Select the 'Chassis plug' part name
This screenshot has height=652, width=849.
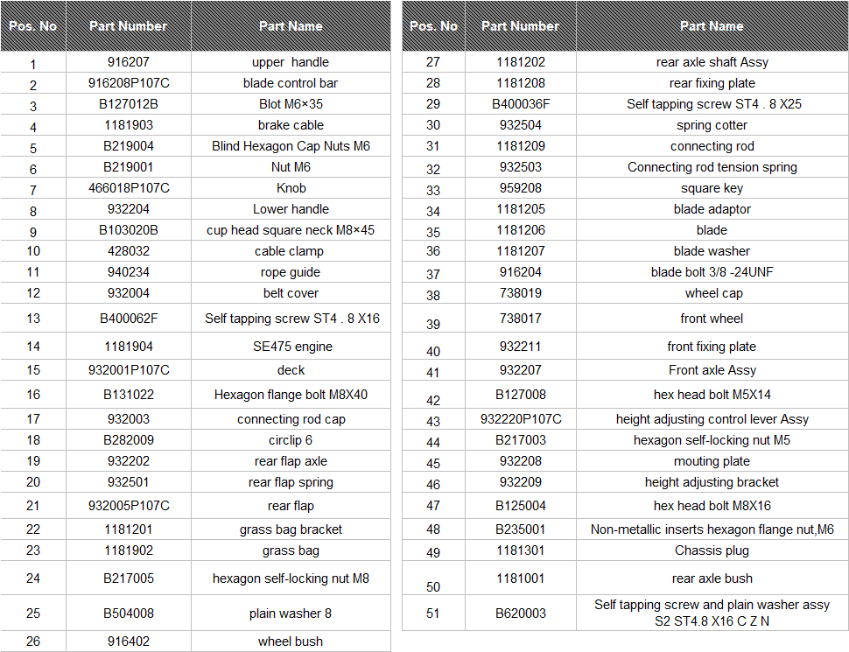(712, 550)
